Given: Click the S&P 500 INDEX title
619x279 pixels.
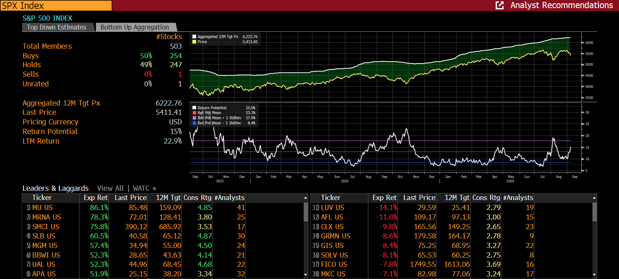Looking at the screenshot, I should click(x=47, y=18).
